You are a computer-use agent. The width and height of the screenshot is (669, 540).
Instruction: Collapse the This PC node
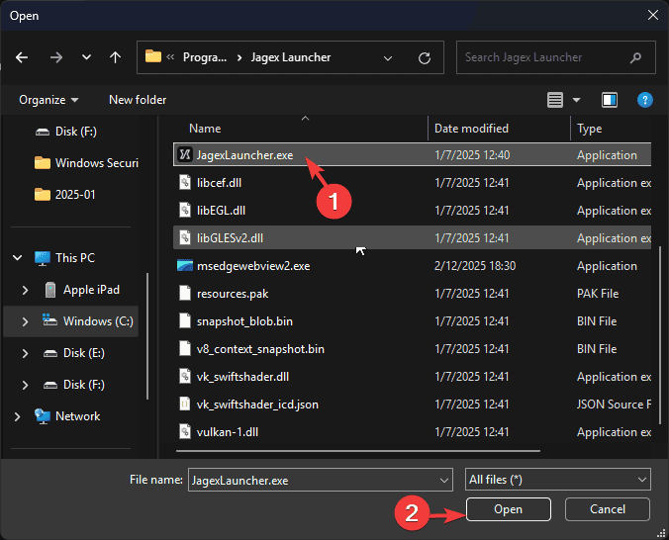click(17, 257)
